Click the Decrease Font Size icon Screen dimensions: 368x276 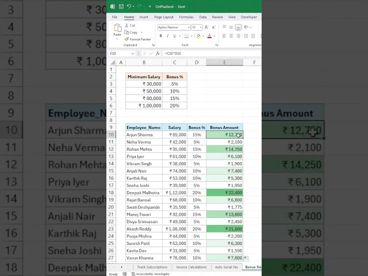coord(213,28)
